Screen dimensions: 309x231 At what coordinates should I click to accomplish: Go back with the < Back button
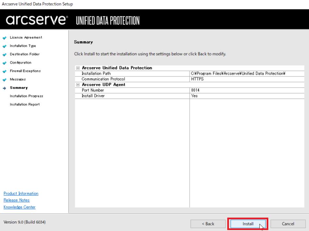point(208,224)
